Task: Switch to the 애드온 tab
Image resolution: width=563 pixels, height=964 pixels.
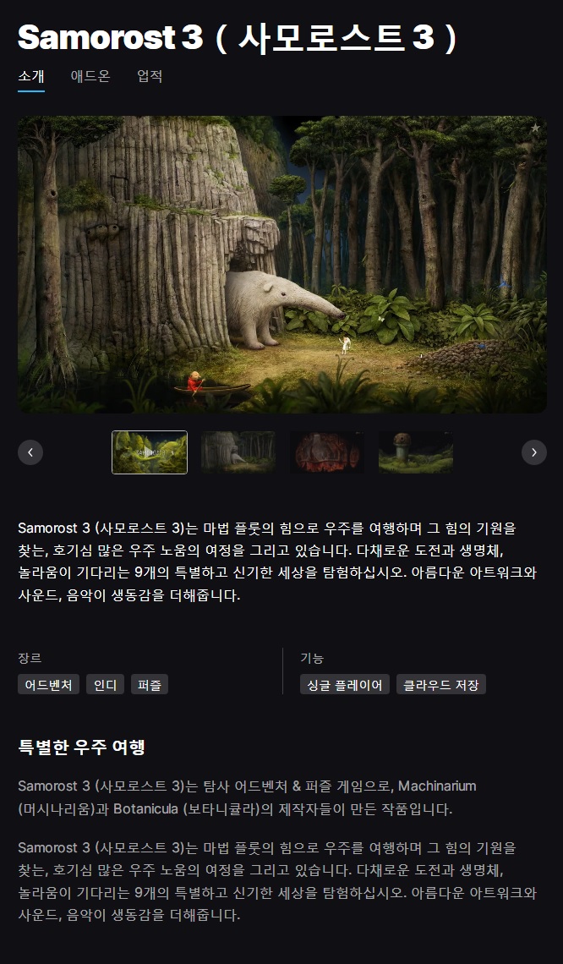Action: click(x=90, y=76)
